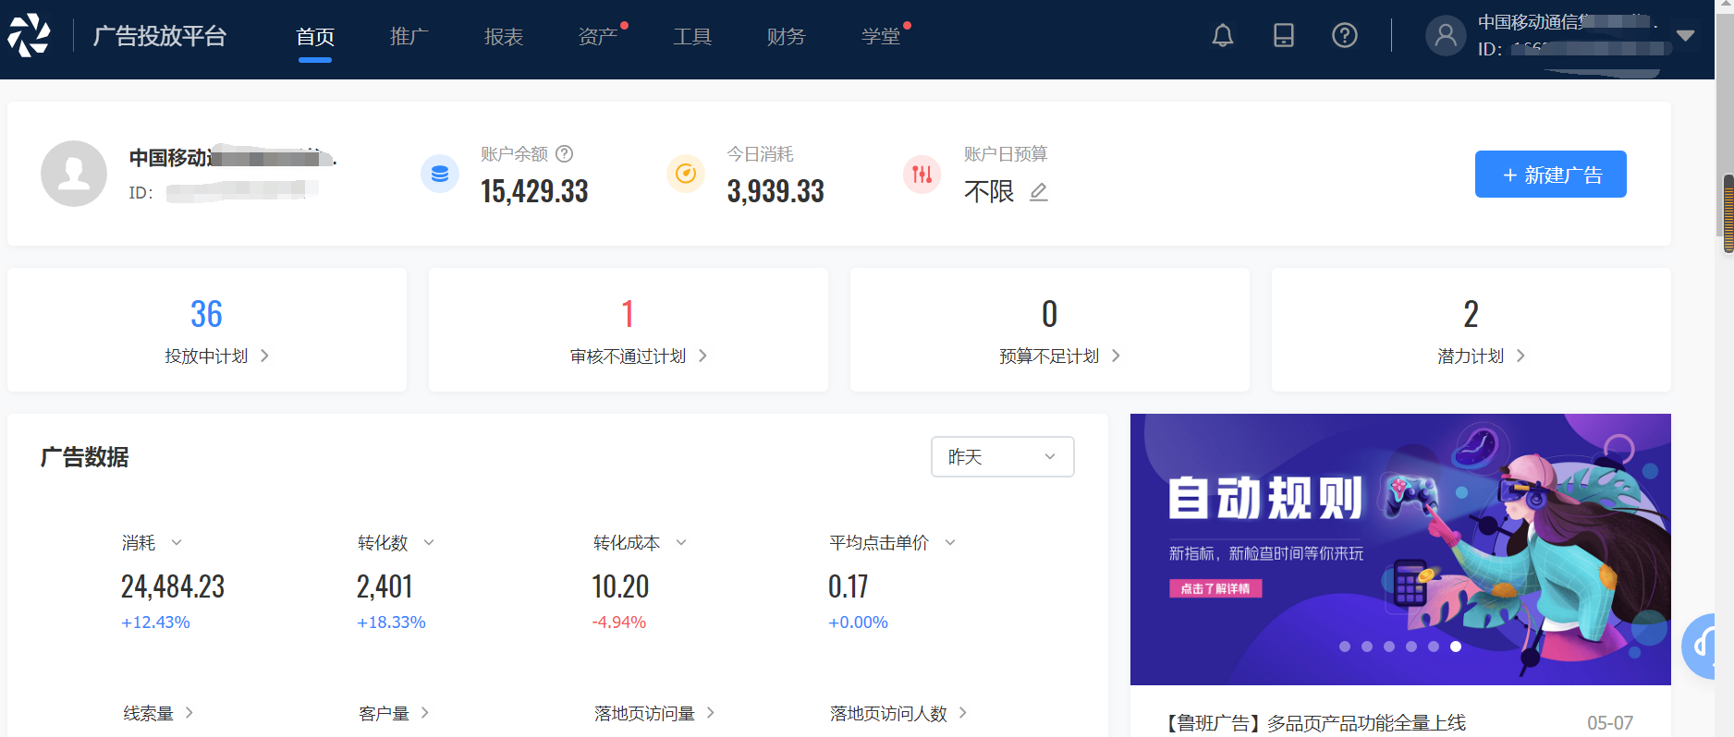The image size is (1734, 737).
Task: Click the platform logo icon
Action: pos(30,36)
